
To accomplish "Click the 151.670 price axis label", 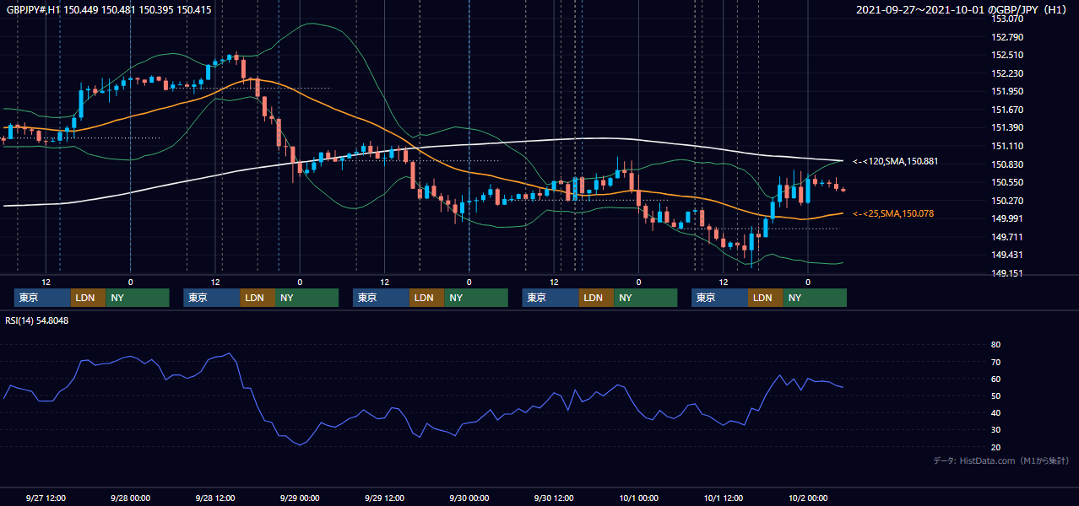I will click(x=1007, y=110).
